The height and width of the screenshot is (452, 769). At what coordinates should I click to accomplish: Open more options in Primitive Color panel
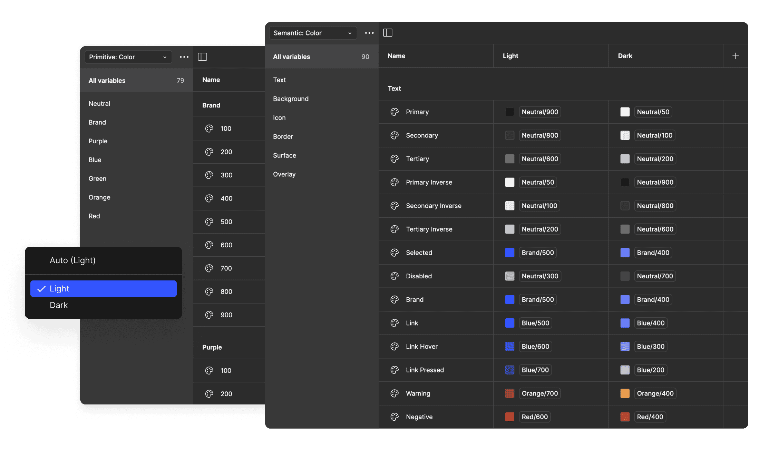tap(184, 57)
